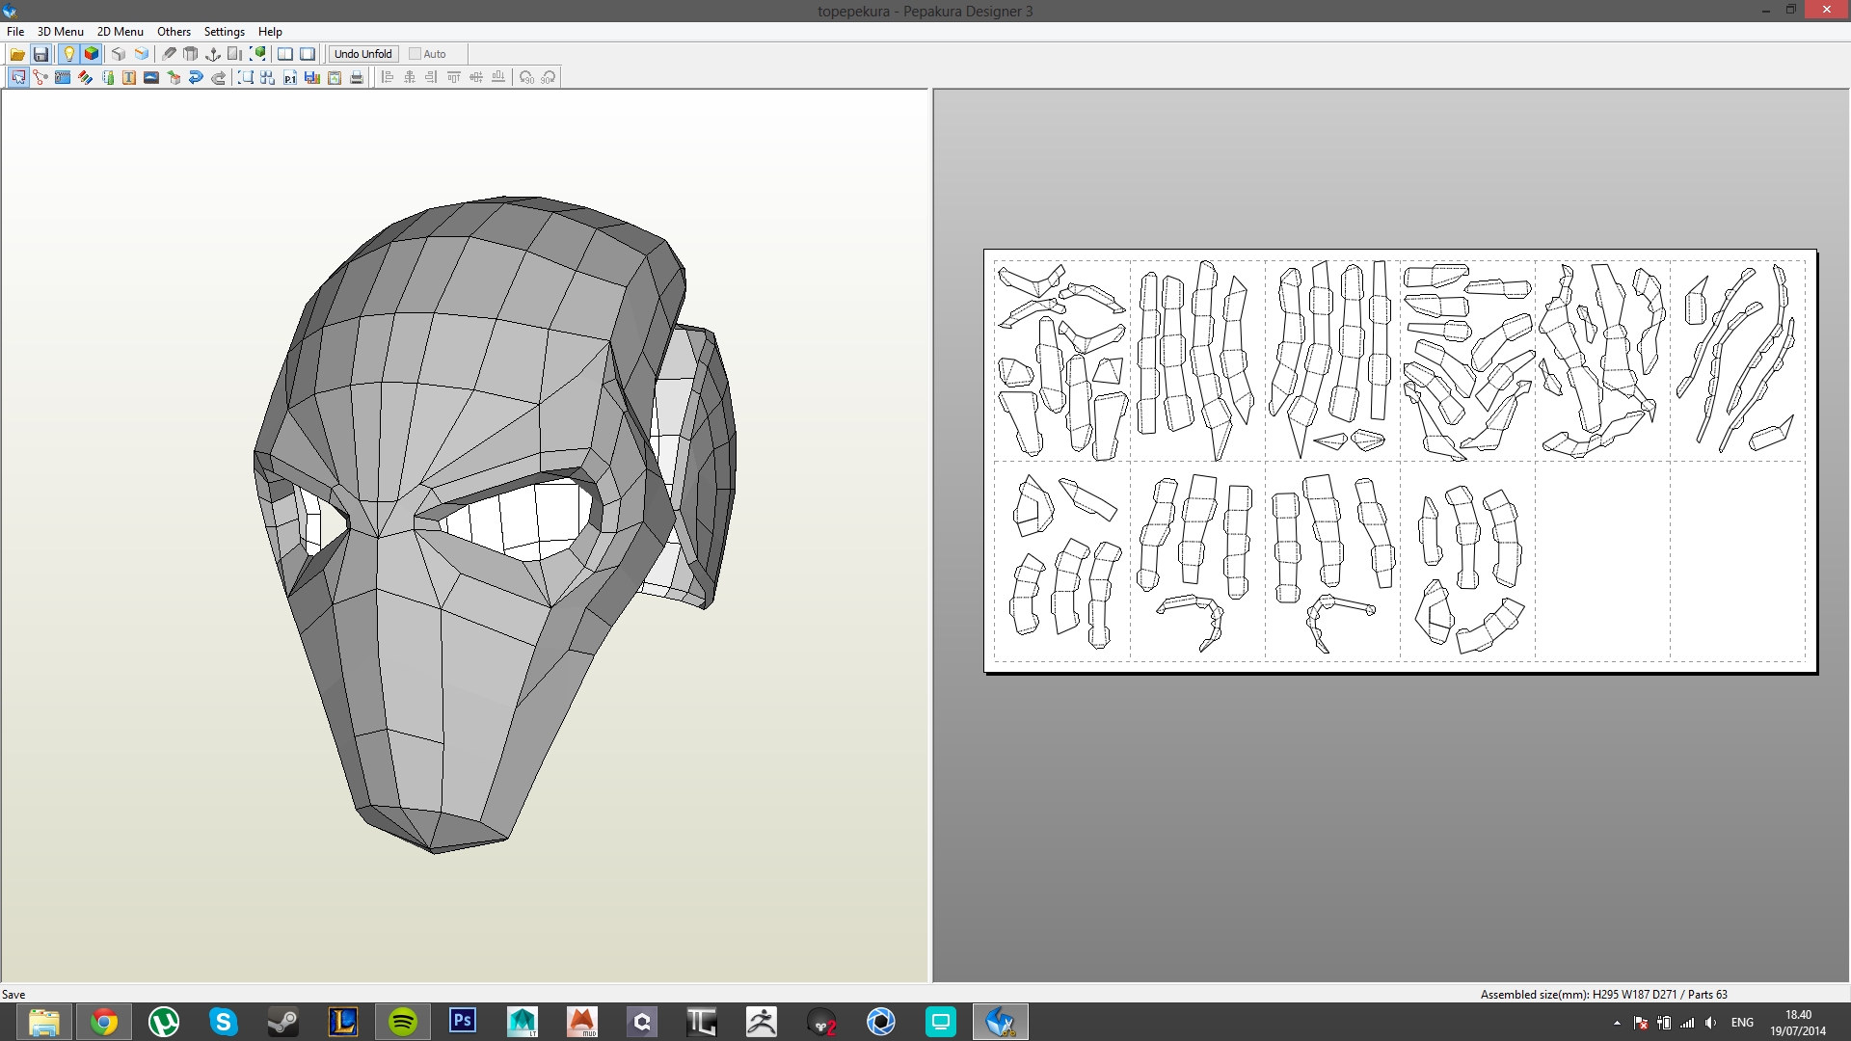
Task: Click the green cube fit-to-view icon
Action: 257,54
